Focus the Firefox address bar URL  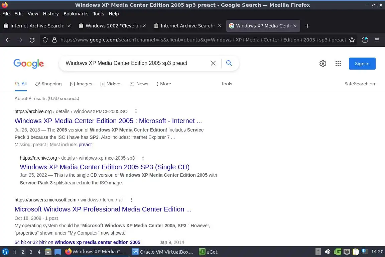(x=203, y=40)
